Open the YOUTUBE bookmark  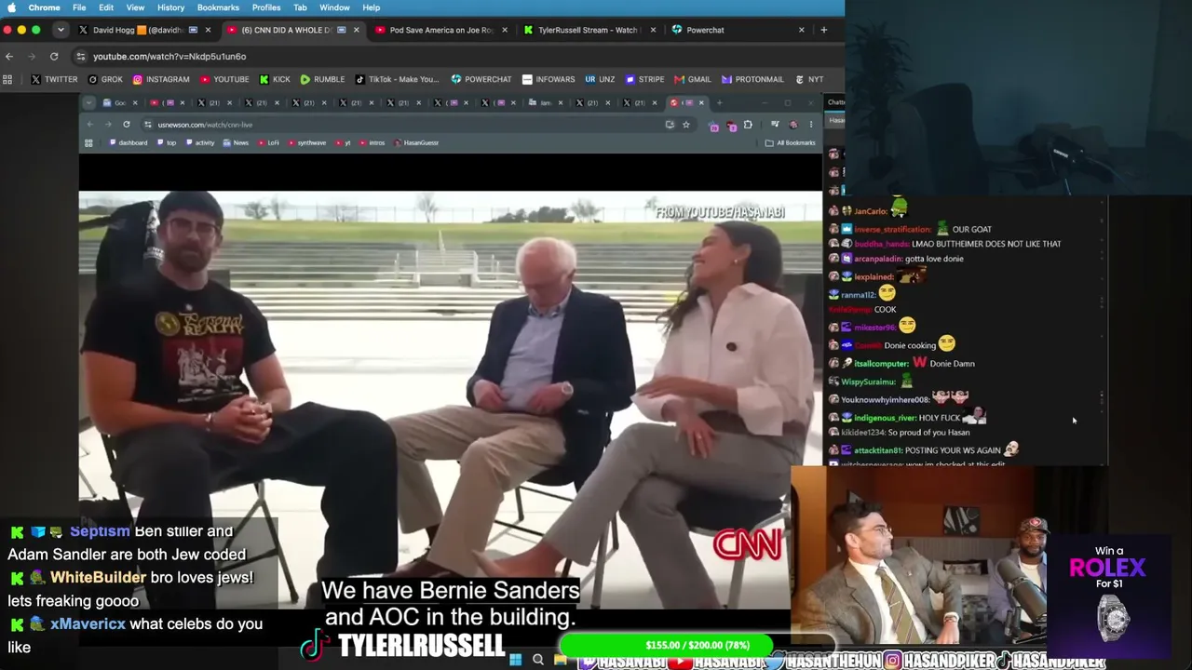click(x=224, y=79)
